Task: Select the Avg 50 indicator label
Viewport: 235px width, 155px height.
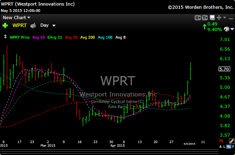Action: (x=71, y=37)
